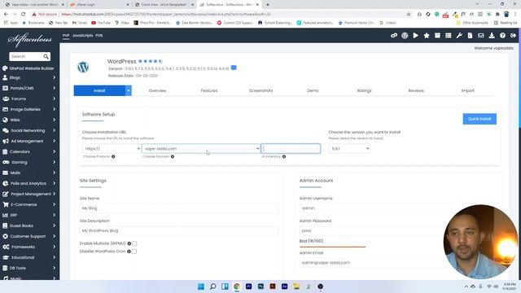The height and width of the screenshot is (293, 521).
Task: Click the logout icon in the top toolbar
Action: [x=514, y=35]
